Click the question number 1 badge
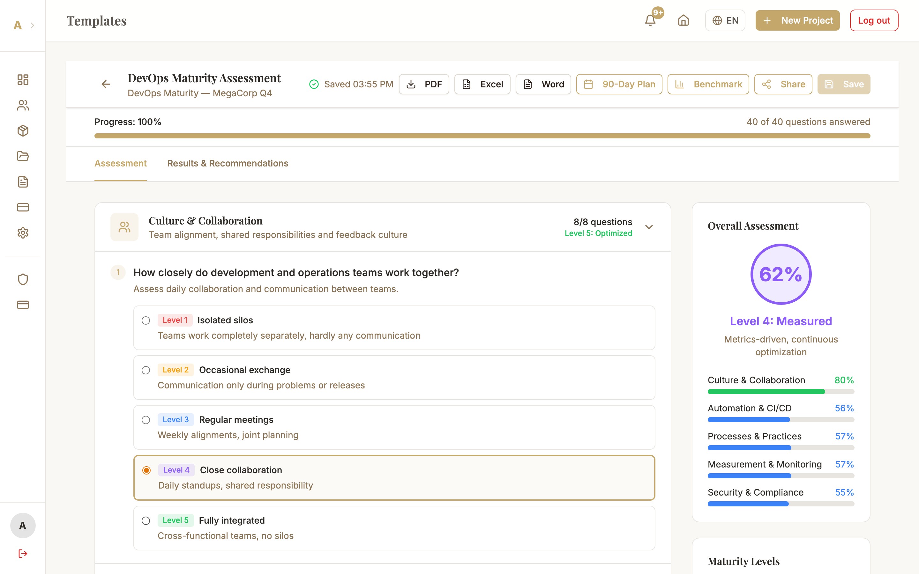 118,272
